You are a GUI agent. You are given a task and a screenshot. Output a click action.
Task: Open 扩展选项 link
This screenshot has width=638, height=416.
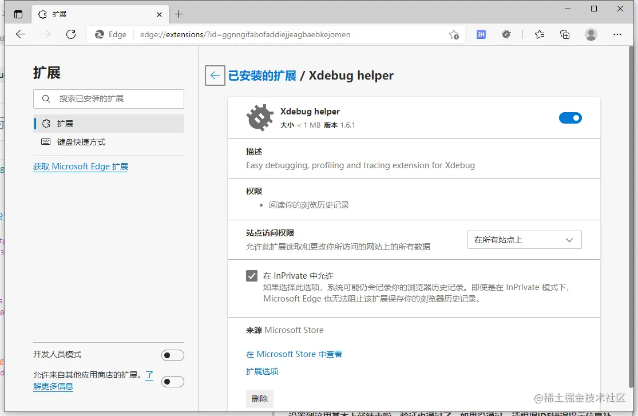(262, 371)
